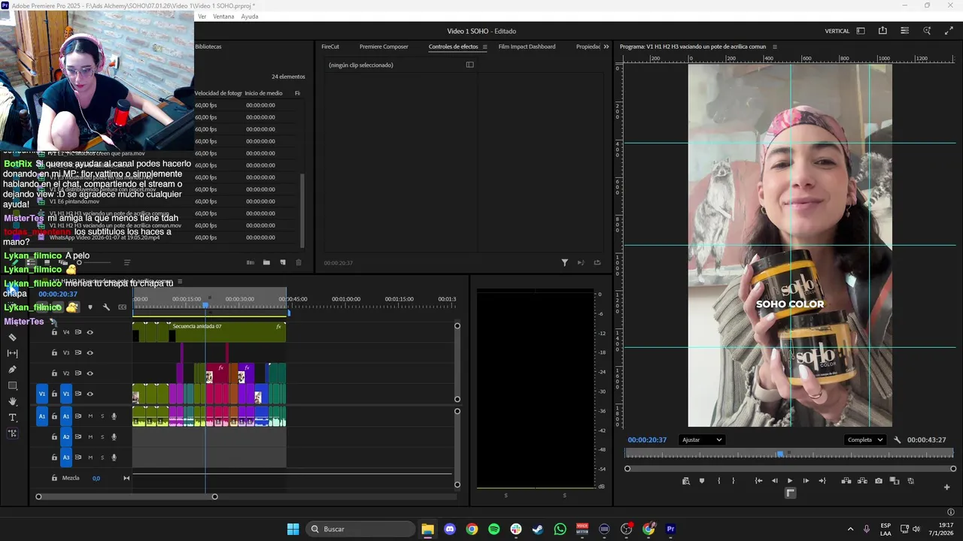Create new bin in Project panel
The image size is (963, 541).
(x=266, y=263)
